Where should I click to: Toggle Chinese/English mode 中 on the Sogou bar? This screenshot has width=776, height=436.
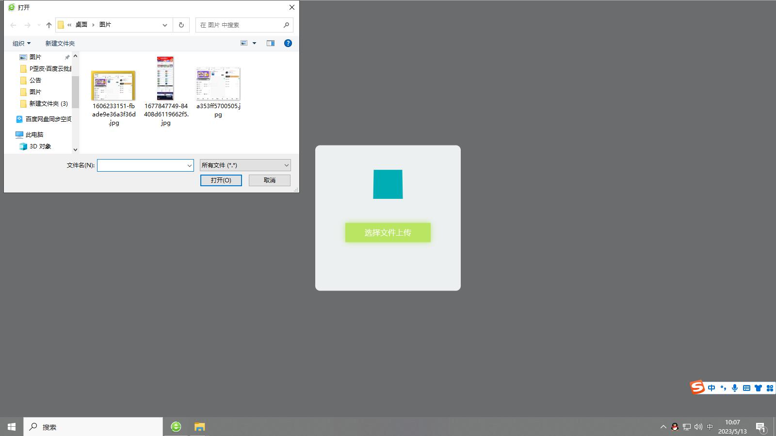pyautogui.click(x=711, y=388)
